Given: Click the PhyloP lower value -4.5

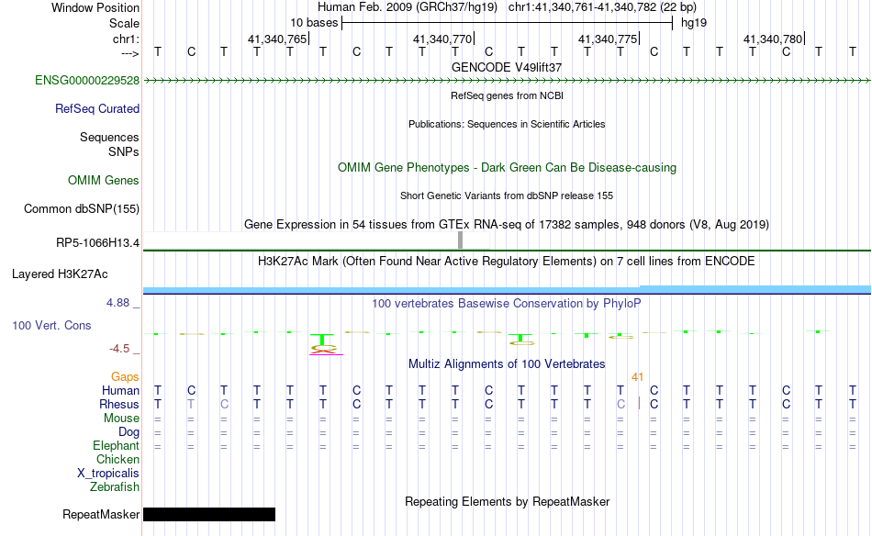Looking at the screenshot, I should click(119, 349).
